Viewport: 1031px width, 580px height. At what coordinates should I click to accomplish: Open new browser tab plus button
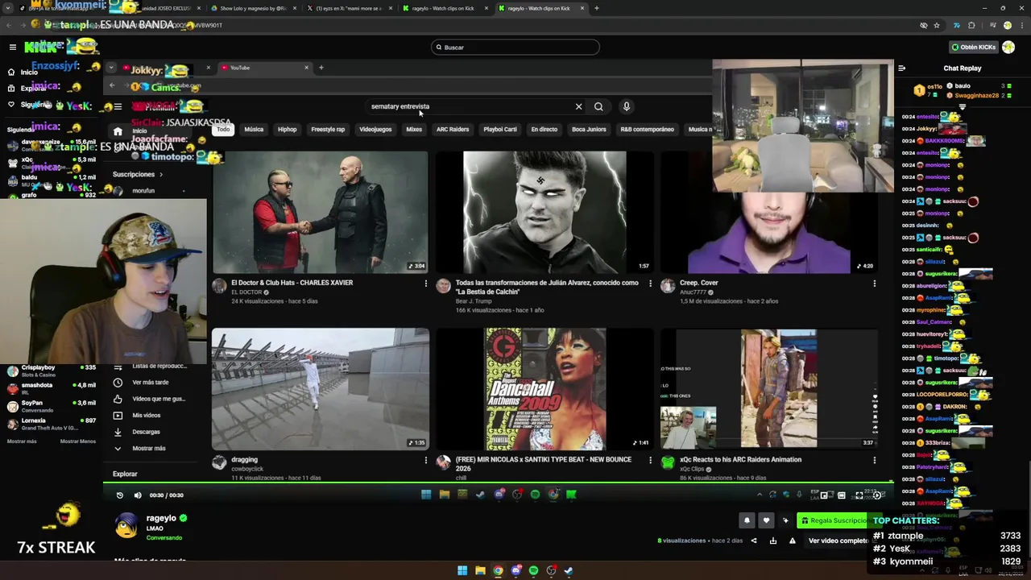tap(596, 8)
